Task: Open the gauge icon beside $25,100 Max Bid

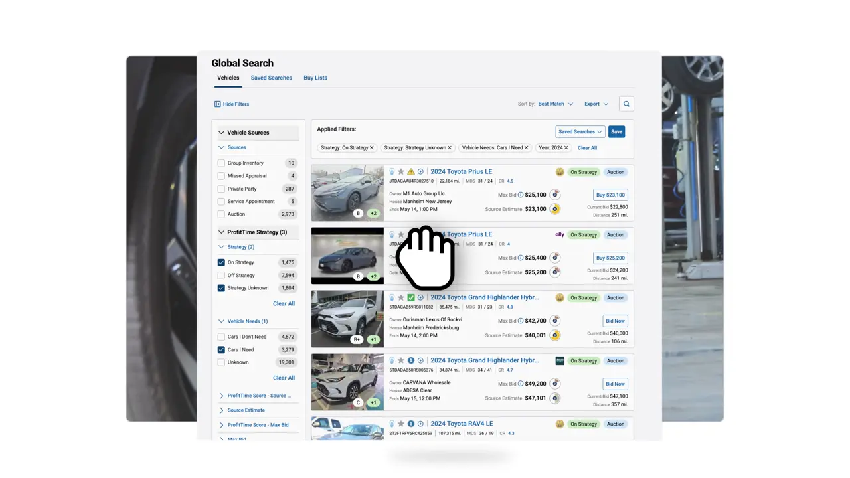Action: point(555,195)
